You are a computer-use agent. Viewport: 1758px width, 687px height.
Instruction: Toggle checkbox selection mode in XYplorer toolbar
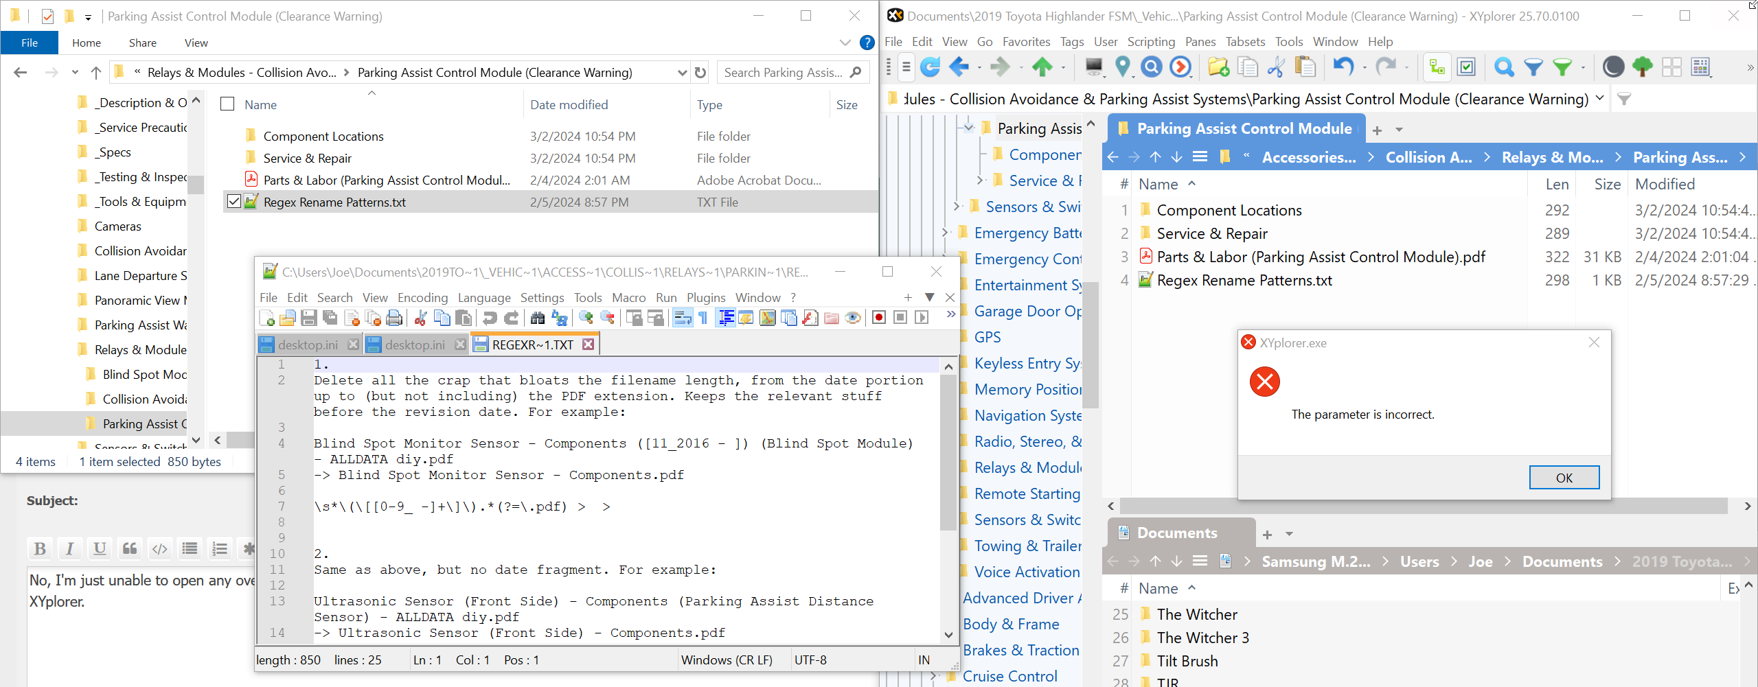pyautogui.click(x=1466, y=67)
